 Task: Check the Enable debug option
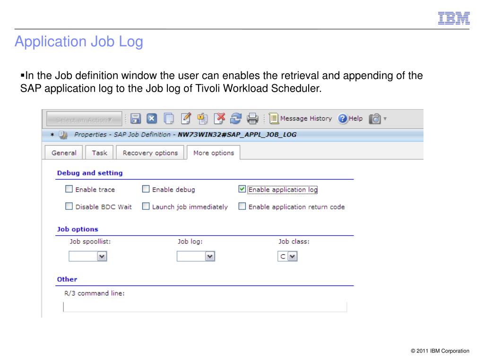(x=146, y=189)
